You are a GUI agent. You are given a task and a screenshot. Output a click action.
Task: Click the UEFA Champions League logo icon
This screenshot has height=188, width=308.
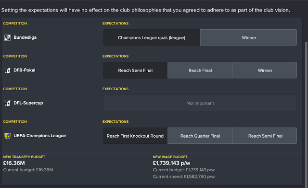8,136
